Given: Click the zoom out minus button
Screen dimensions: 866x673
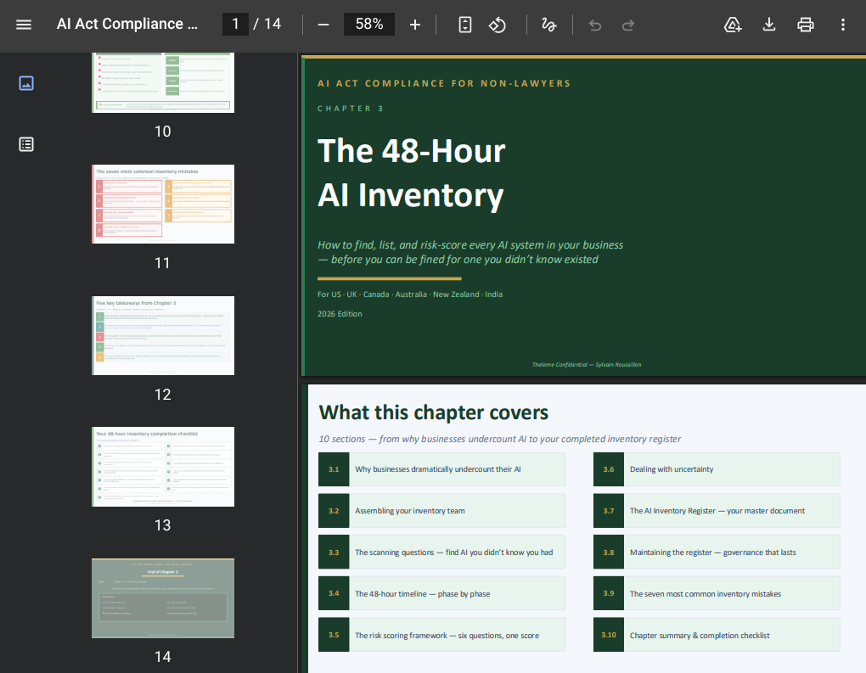Looking at the screenshot, I should pos(323,25).
